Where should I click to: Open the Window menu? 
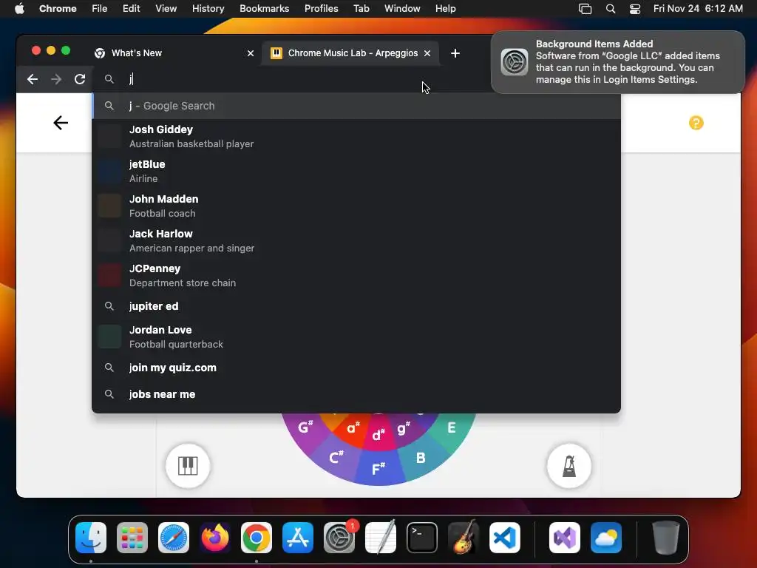(x=402, y=8)
